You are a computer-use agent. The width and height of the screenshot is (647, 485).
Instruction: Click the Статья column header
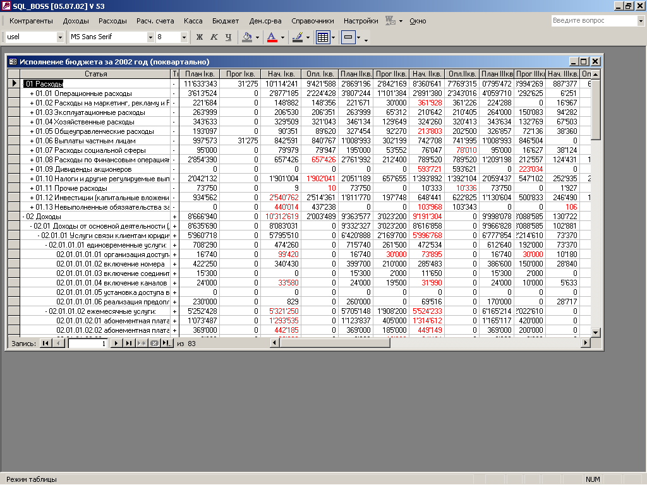pyautogui.click(x=95, y=74)
